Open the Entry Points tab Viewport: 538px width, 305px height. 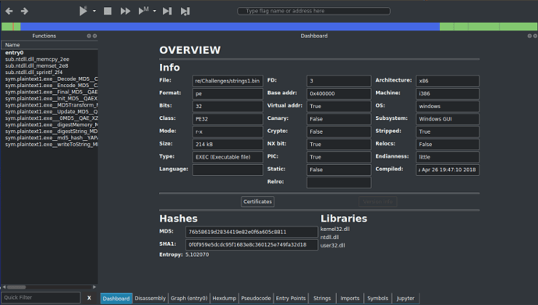(291, 299)
